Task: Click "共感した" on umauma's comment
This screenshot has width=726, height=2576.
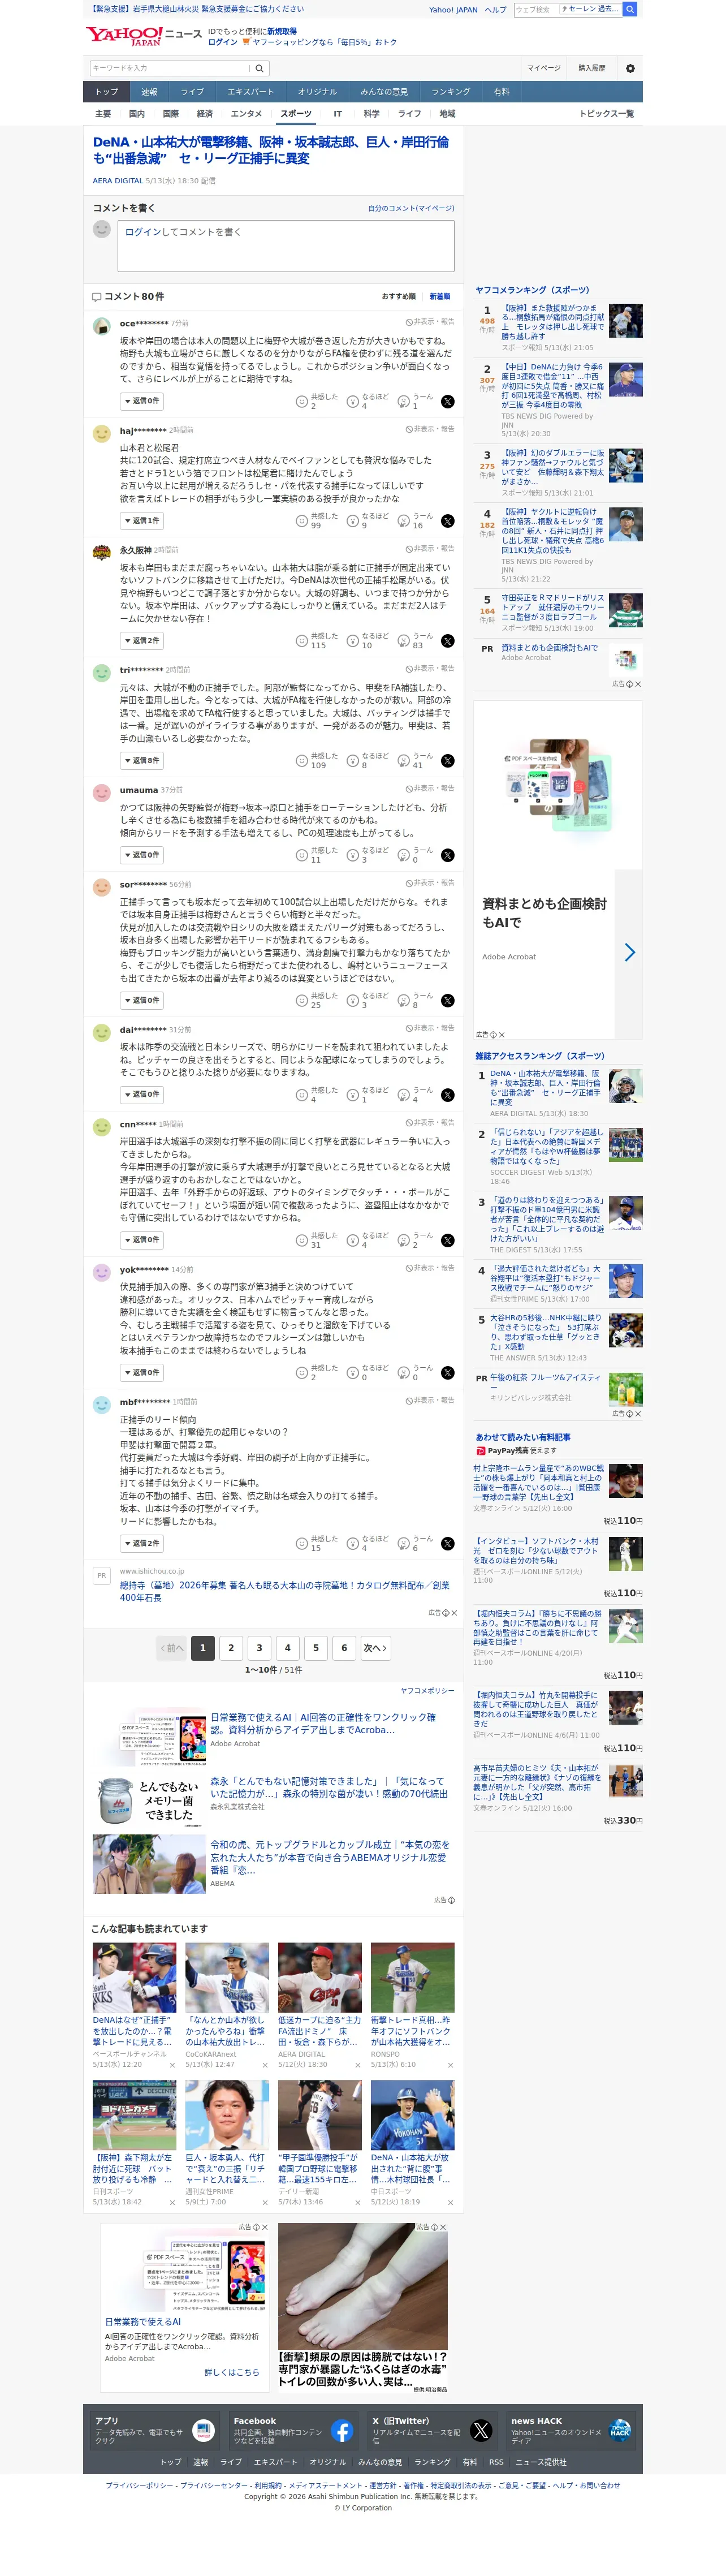Action: (x=317, y=855)
